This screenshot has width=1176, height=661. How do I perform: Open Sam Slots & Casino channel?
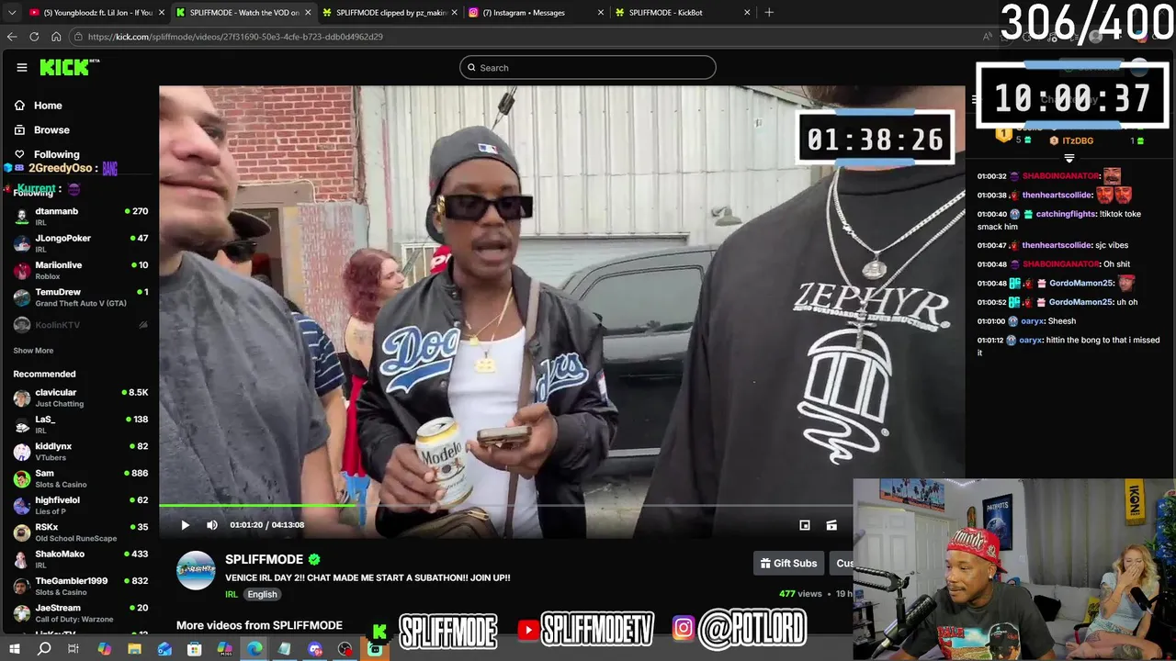click(81, 478)
